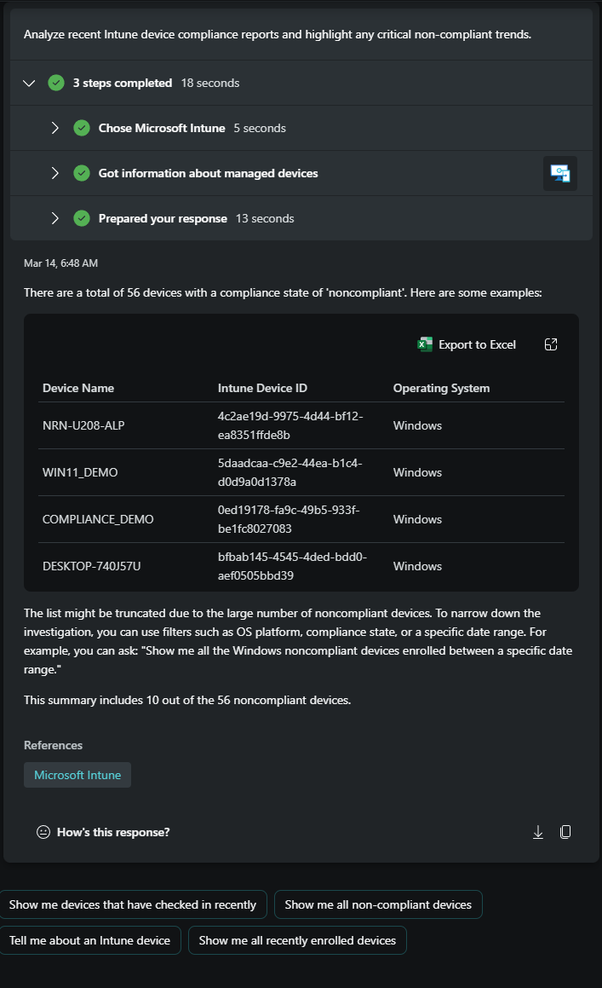Click the 18 seconds duration text
Image resolution: width=602 pixels, height=988 pixels.
tap(210, 84)
